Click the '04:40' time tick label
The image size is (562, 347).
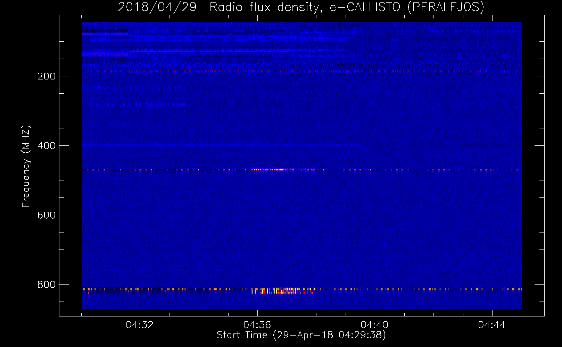click(374, 325)
